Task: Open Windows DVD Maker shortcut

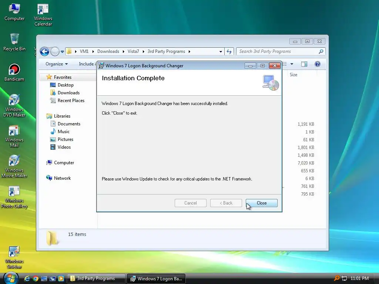Action: coord(14,105)
